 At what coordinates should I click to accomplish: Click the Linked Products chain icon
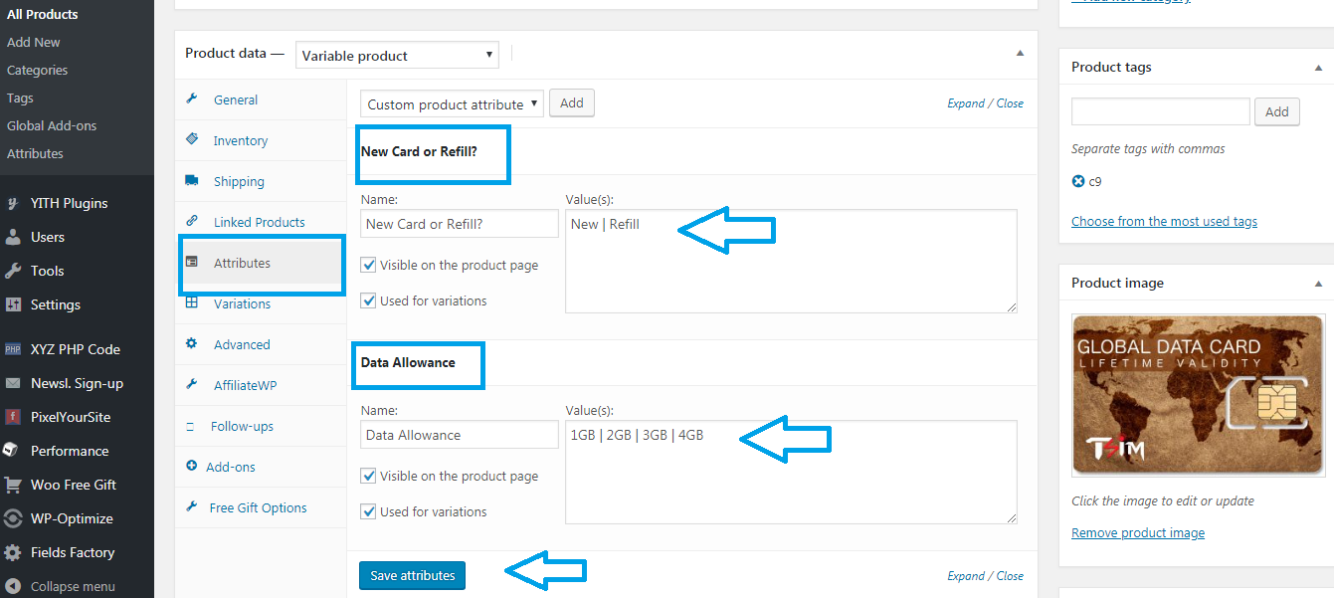click(x=192, y=222)
